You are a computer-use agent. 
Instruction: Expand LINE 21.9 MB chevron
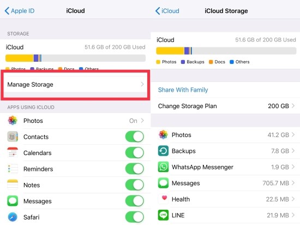tap(293, 215)
